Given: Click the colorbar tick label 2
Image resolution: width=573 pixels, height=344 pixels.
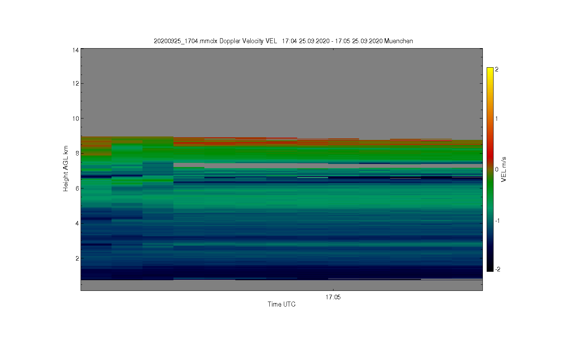Looking at the screenshot, I should tap(497, 70).
